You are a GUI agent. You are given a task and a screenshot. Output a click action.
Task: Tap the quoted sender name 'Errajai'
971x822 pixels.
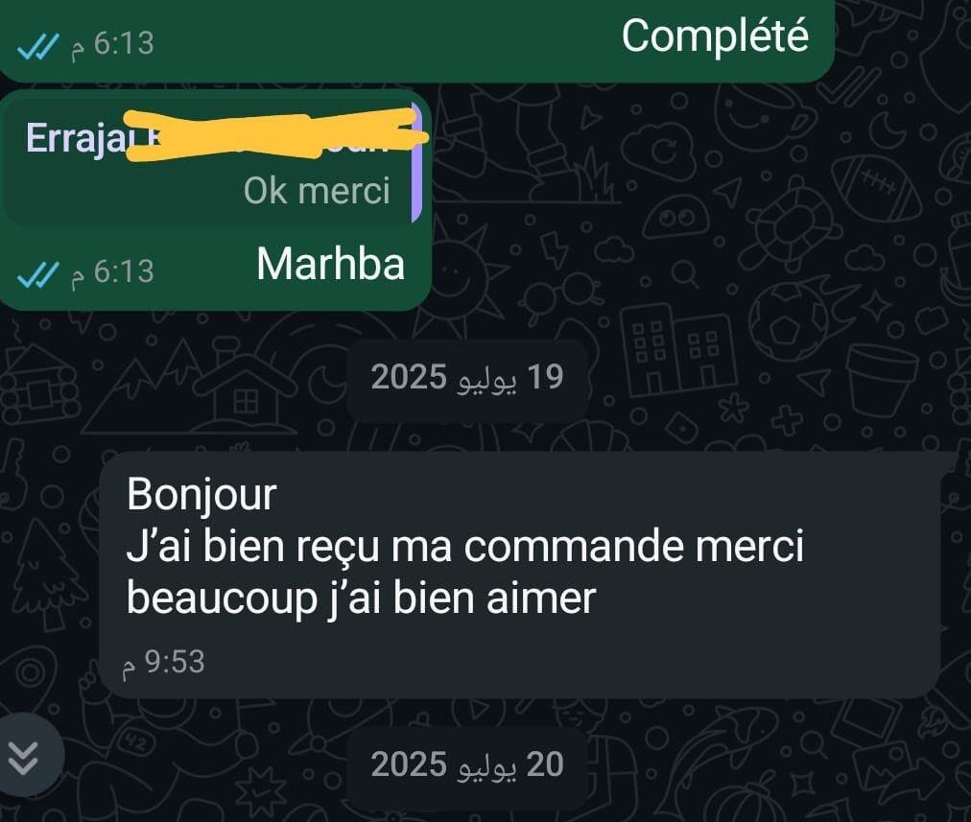coord(76,138)
